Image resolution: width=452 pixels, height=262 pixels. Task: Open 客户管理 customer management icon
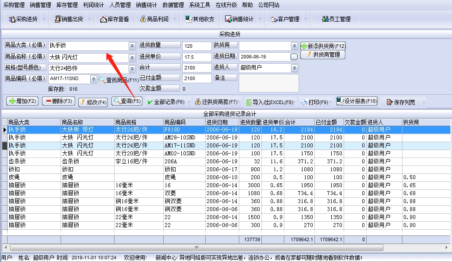(274, 19)
